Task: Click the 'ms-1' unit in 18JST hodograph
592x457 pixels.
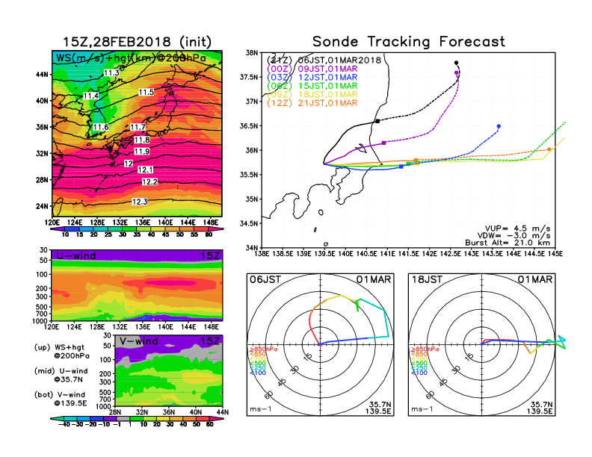Action: [x=422, y=409]
